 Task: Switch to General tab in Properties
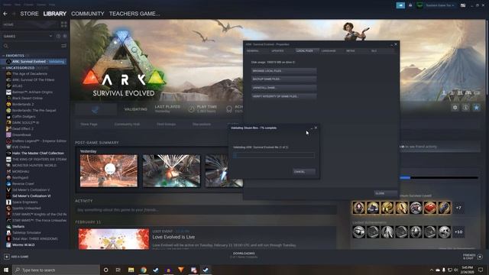click(253, 51)
